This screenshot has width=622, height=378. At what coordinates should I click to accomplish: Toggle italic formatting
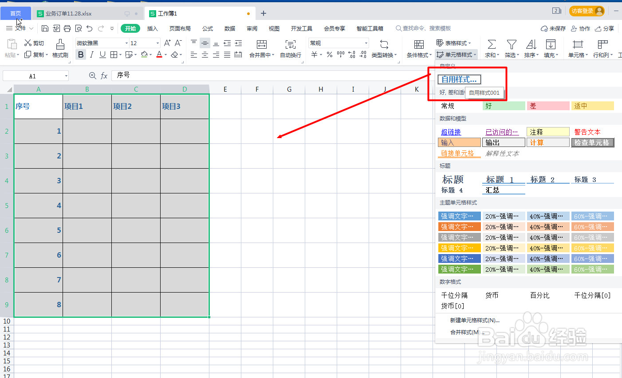pyautogui.click(x=91, y=54)
